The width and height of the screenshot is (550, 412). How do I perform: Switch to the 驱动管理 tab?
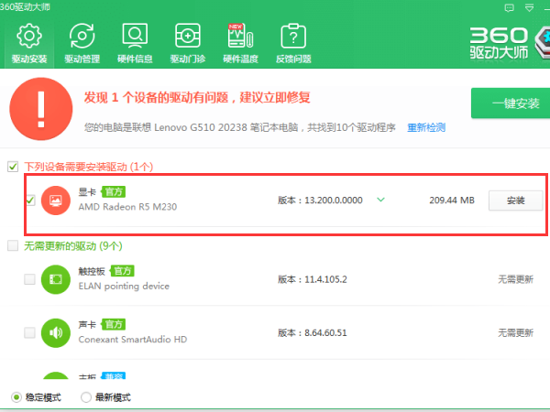tap(82, 44)
